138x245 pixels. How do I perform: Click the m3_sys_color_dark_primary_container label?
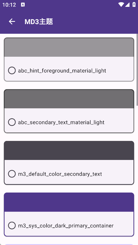(66, 226)
